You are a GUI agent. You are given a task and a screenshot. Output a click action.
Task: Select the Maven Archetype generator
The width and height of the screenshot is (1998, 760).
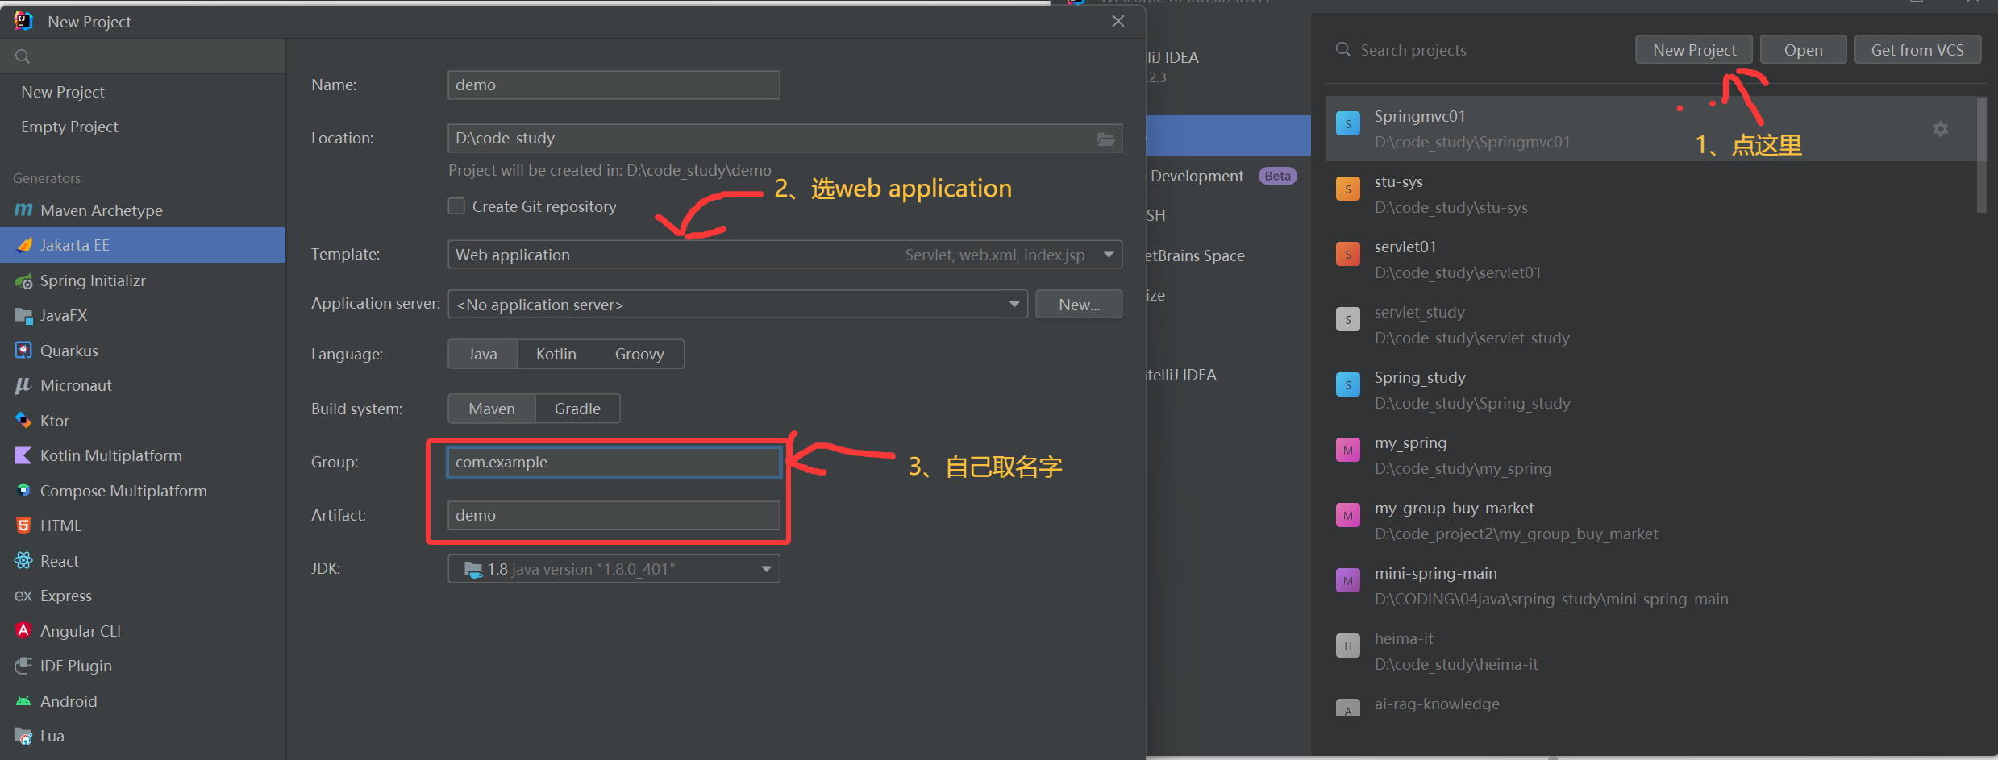tap(143, 210)
